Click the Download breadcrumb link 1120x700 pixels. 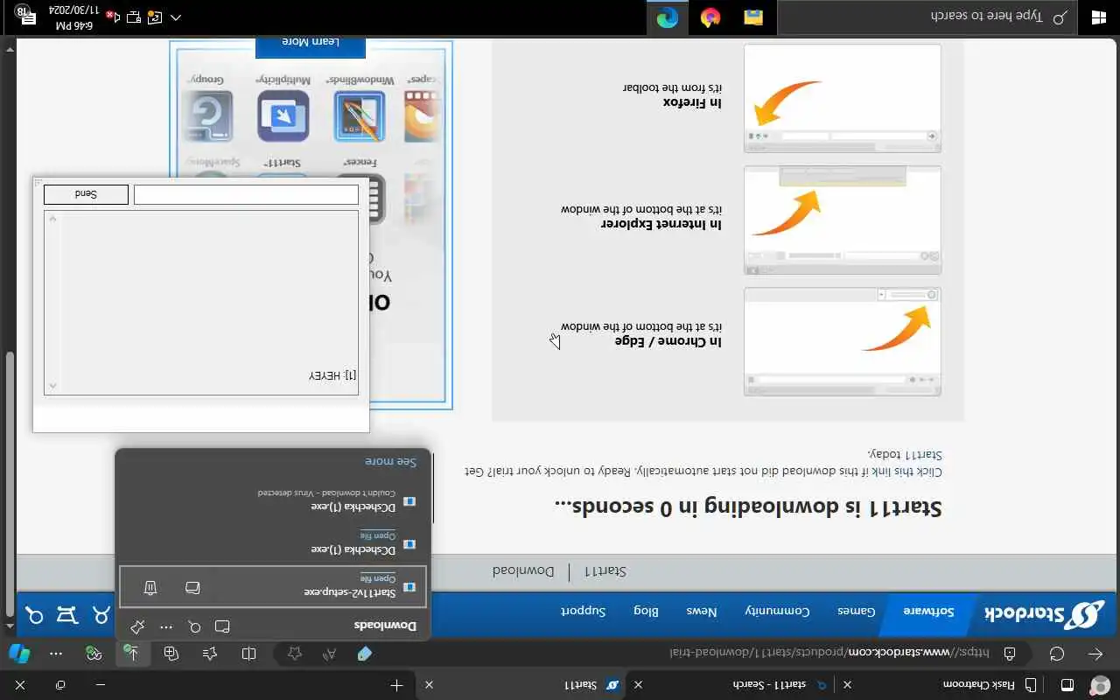click(523, 571)
